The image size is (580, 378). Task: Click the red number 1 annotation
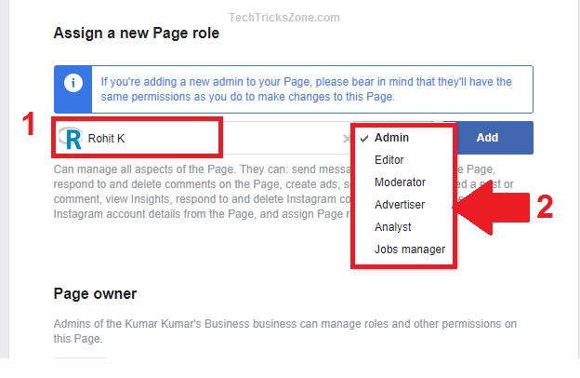[28, 125]
